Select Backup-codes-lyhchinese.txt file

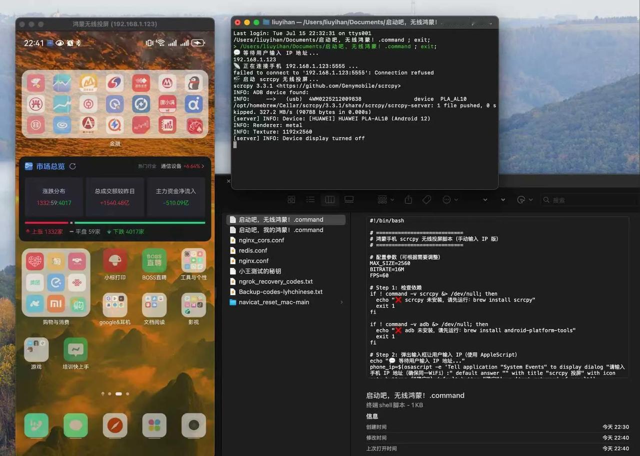click(286, 292)
